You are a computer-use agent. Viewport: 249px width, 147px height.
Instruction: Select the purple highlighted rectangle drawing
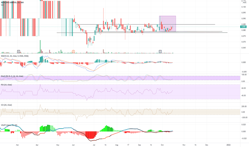coord(168,24)
